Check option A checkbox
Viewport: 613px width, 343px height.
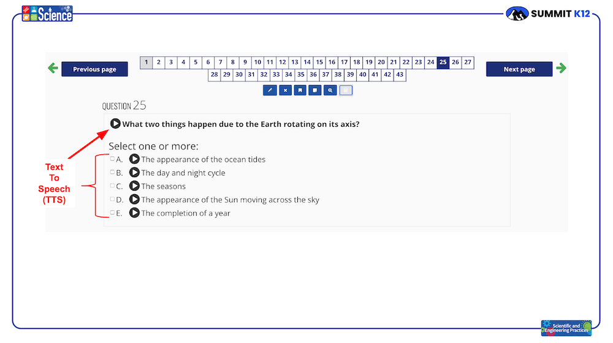click(112, 159)
